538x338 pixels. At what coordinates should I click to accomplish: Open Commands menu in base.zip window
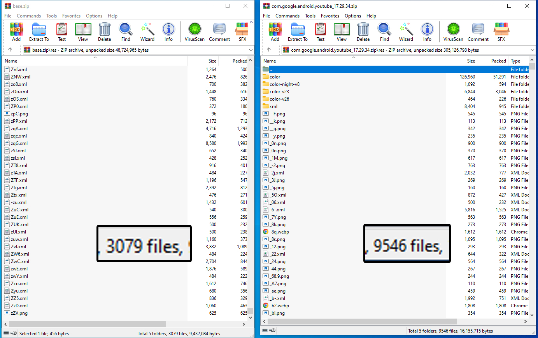coord(29,16)
